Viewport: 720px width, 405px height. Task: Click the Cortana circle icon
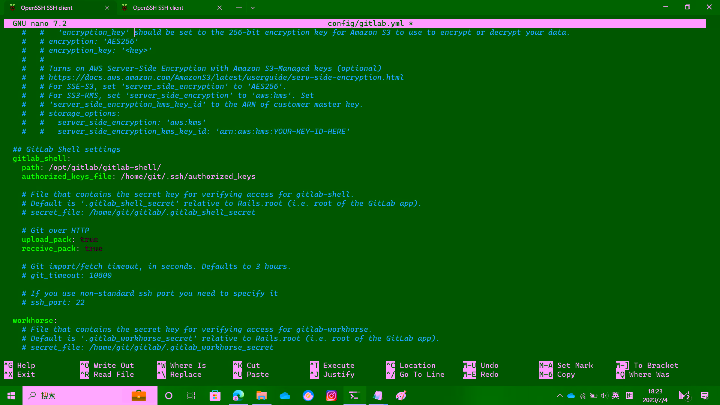(x=169, y=396)
